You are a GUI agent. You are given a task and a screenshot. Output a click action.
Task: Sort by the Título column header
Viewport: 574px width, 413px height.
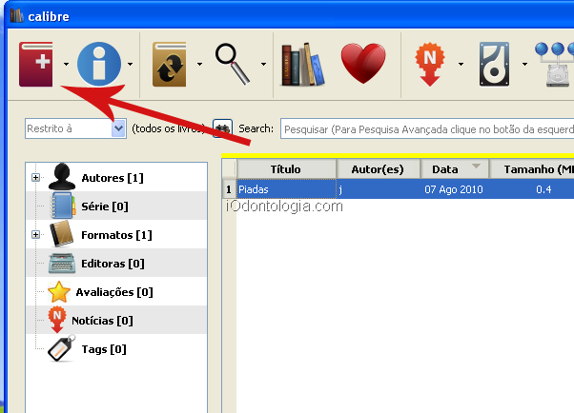click(286, 169)
